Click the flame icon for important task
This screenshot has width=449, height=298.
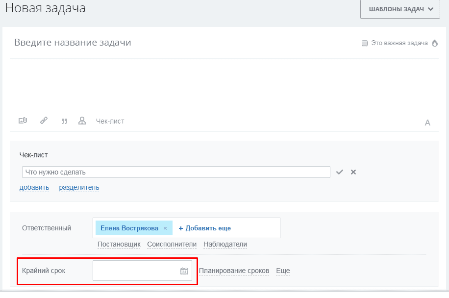coord(434,43)
